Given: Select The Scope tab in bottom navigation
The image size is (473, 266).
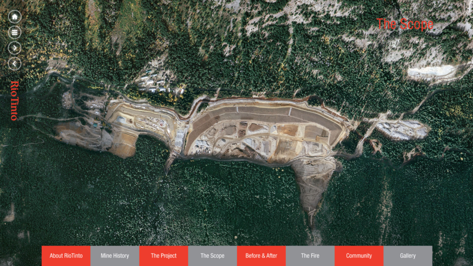Looking at the screenshot, I should coord(212,256).
